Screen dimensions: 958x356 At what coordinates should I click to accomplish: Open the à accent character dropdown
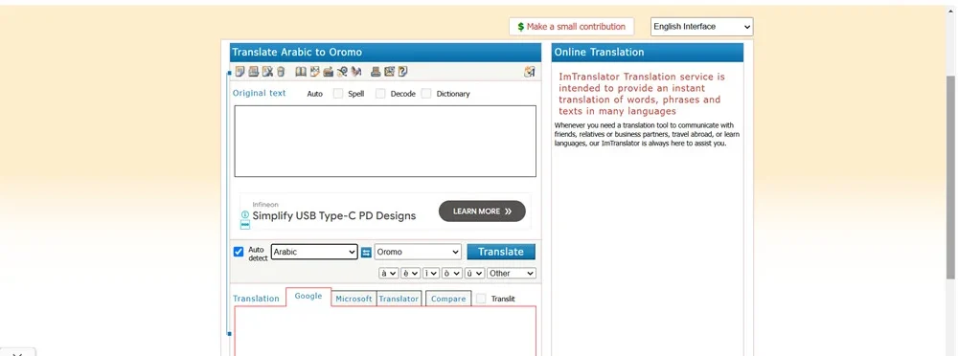(389, 273)
